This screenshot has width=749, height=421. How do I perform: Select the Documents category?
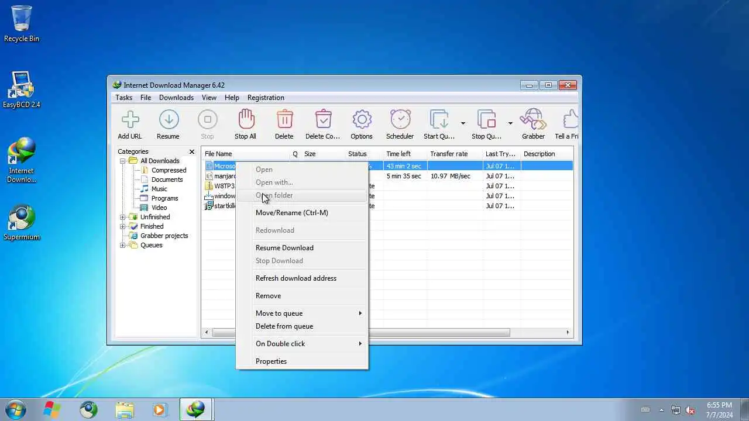pyautogui.click(x=167, y=180)
